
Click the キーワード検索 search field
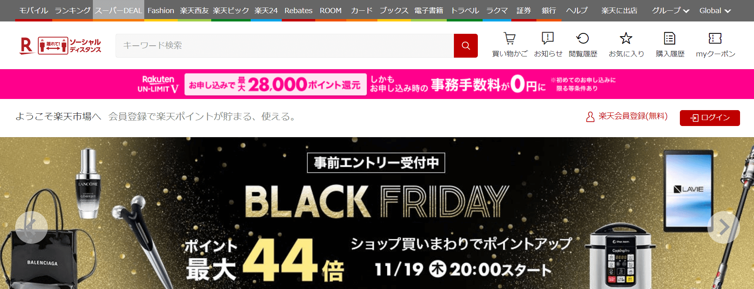(285, 46)
